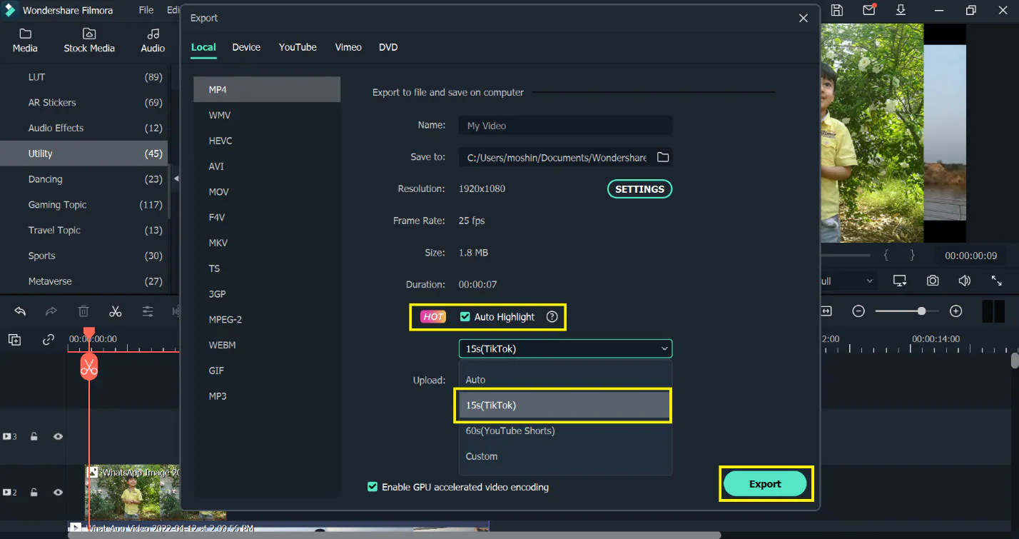Click the horizontal timeline scrollbar
Screen dimensions: 1019x539
tap(394, 535)
